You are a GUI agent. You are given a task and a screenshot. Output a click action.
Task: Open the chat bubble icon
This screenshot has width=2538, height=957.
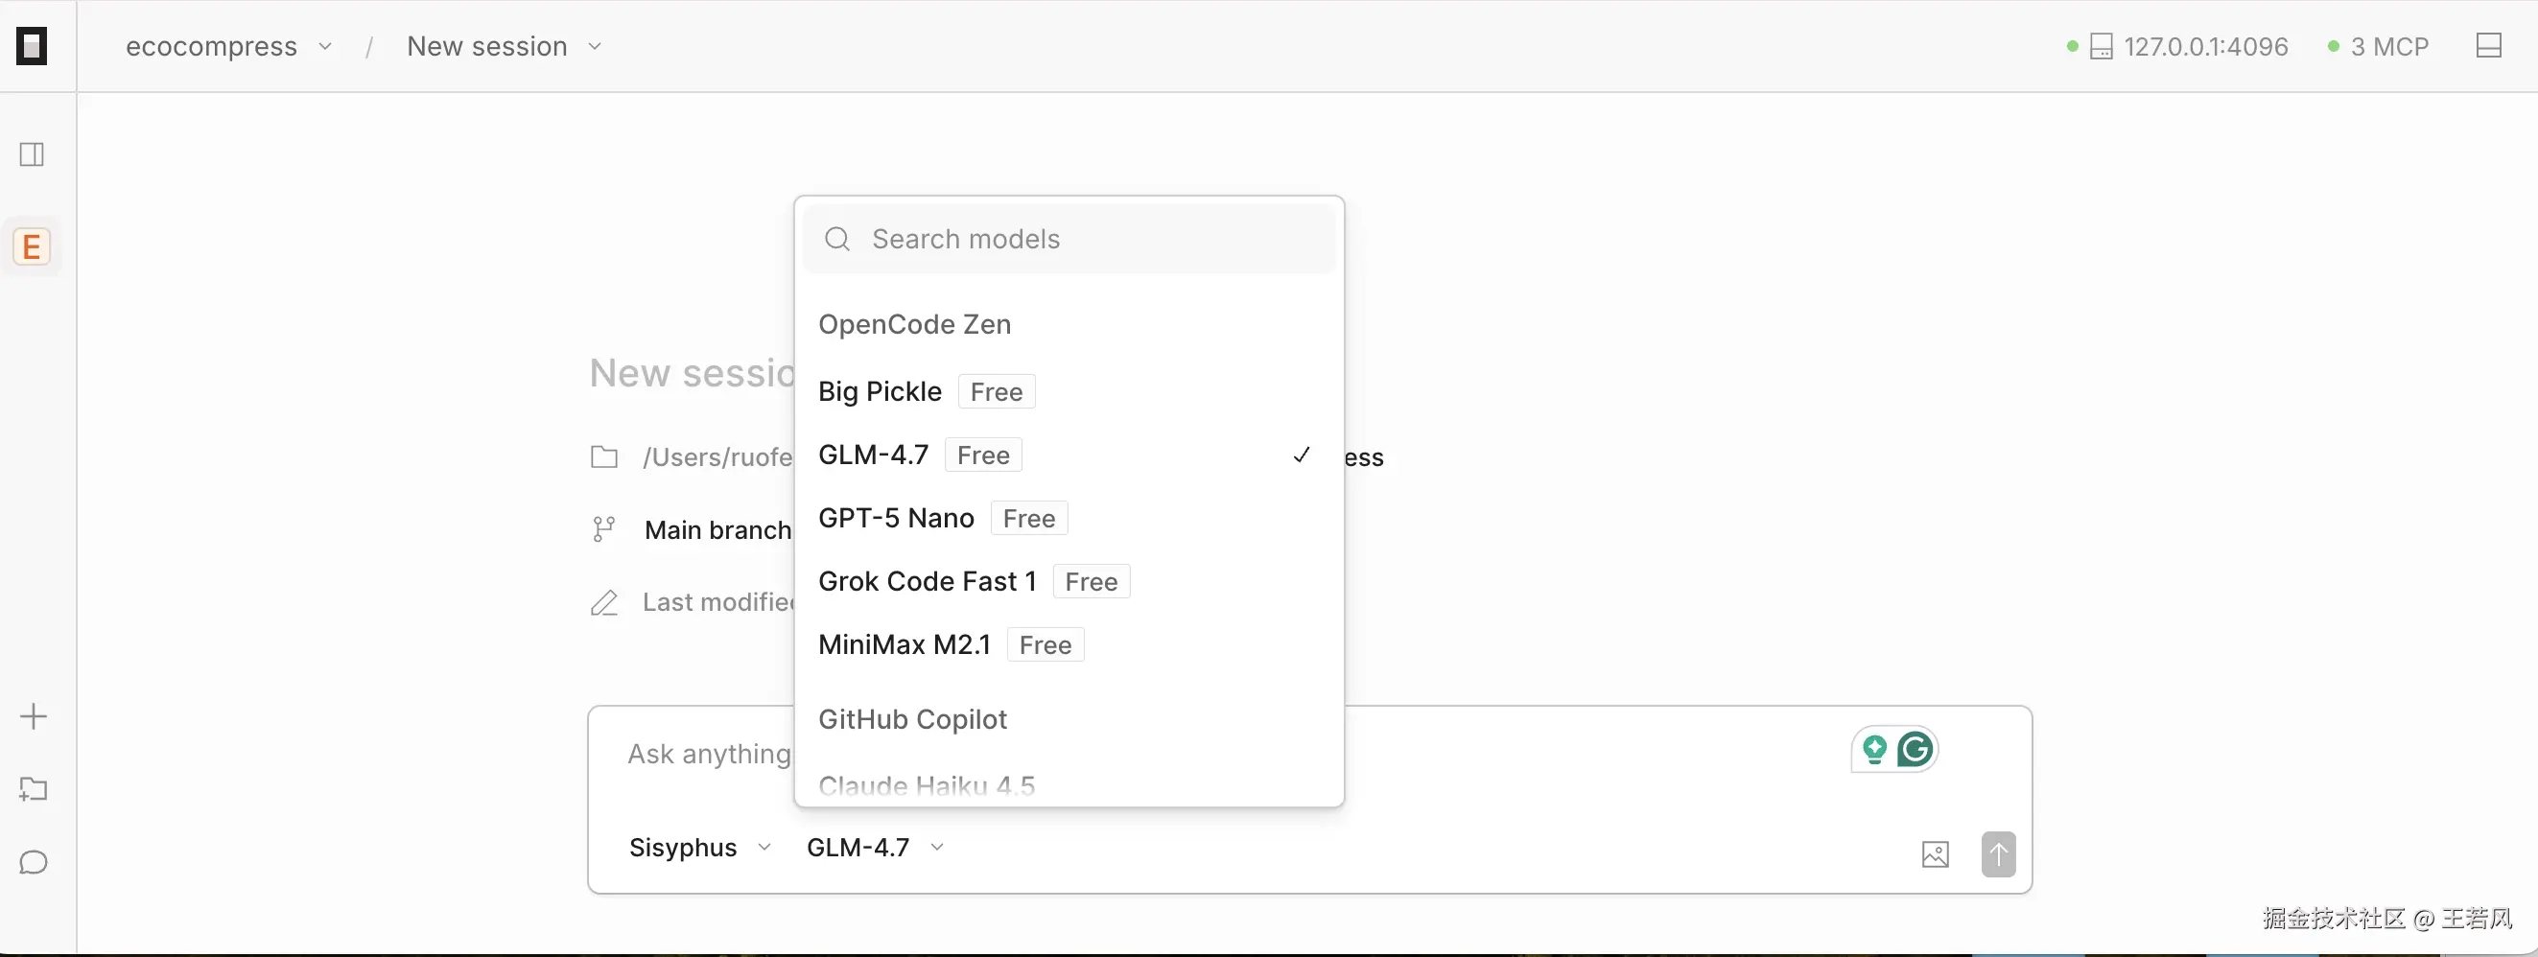point(33,862)
